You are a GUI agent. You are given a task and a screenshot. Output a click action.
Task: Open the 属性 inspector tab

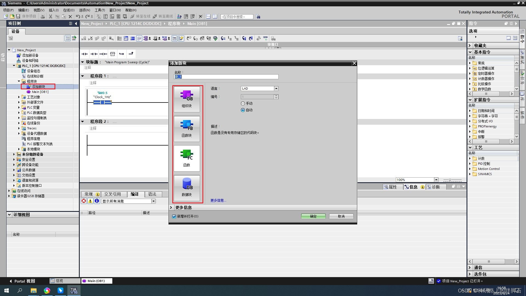point(392,187)
